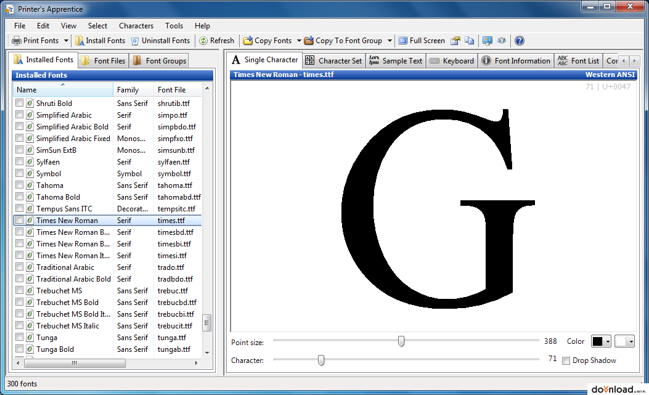
Task: Click the Font Information tab info icon
Action: coord(486,60)
